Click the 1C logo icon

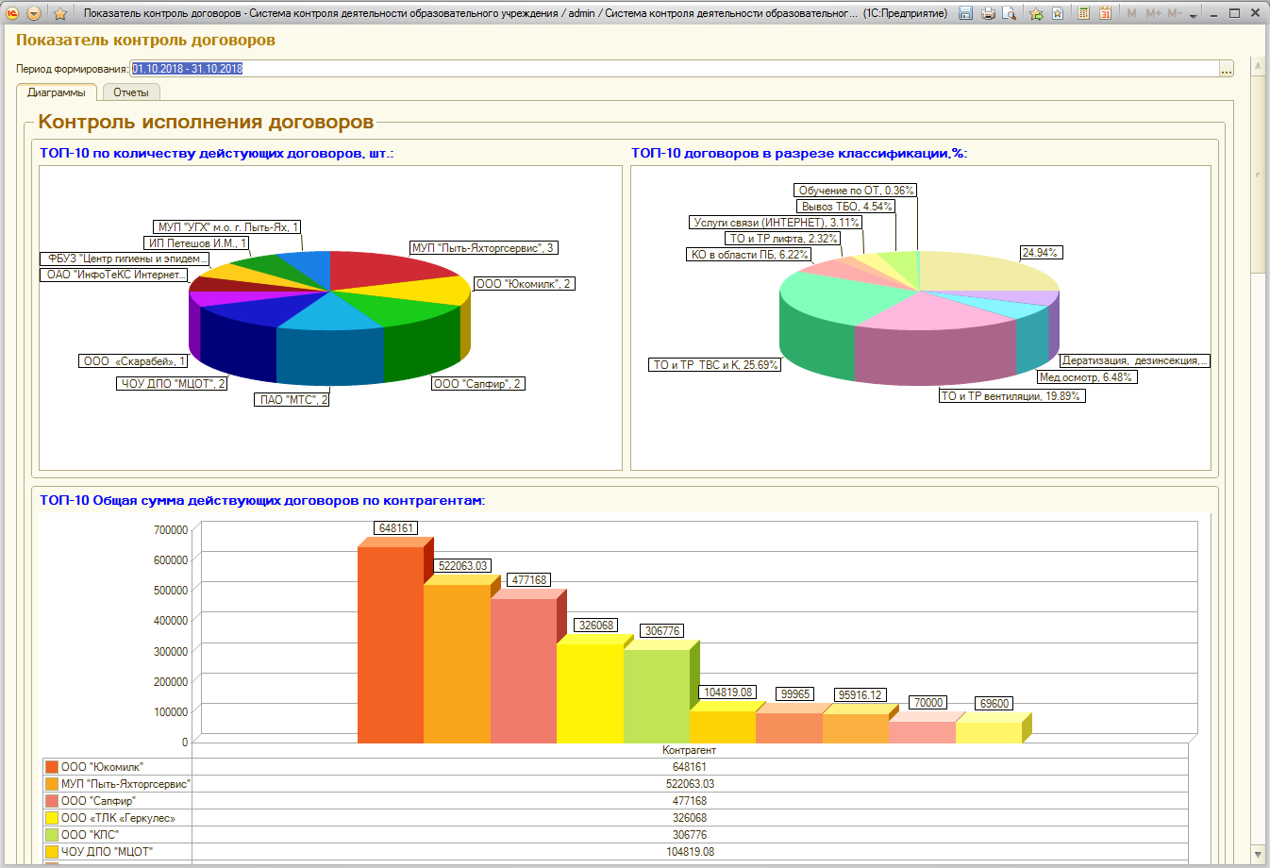[12, 13]
